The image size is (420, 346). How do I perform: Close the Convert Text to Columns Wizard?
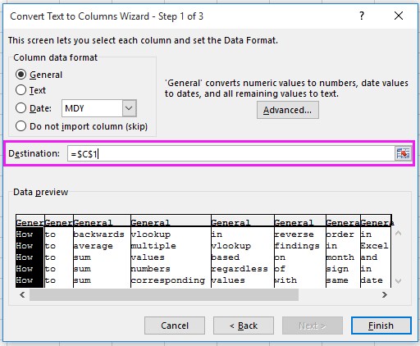pyautogui.click(x=399, y=16)
